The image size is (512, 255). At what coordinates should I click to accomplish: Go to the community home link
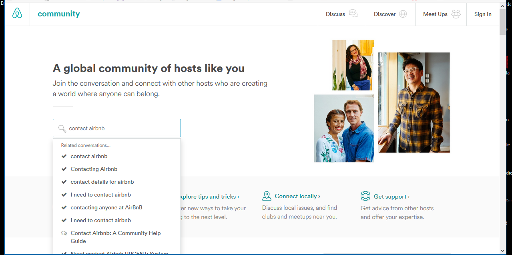[x=58, y=14]
